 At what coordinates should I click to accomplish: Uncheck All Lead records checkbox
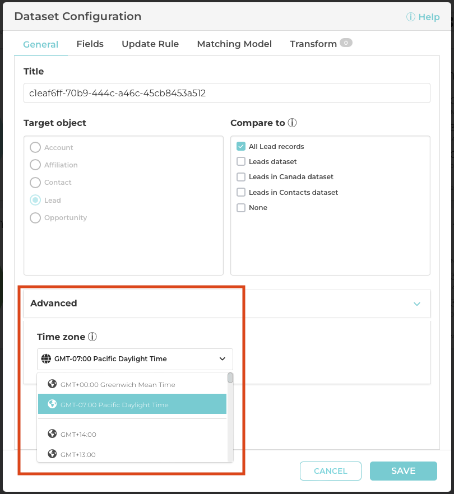coord(241,147)
